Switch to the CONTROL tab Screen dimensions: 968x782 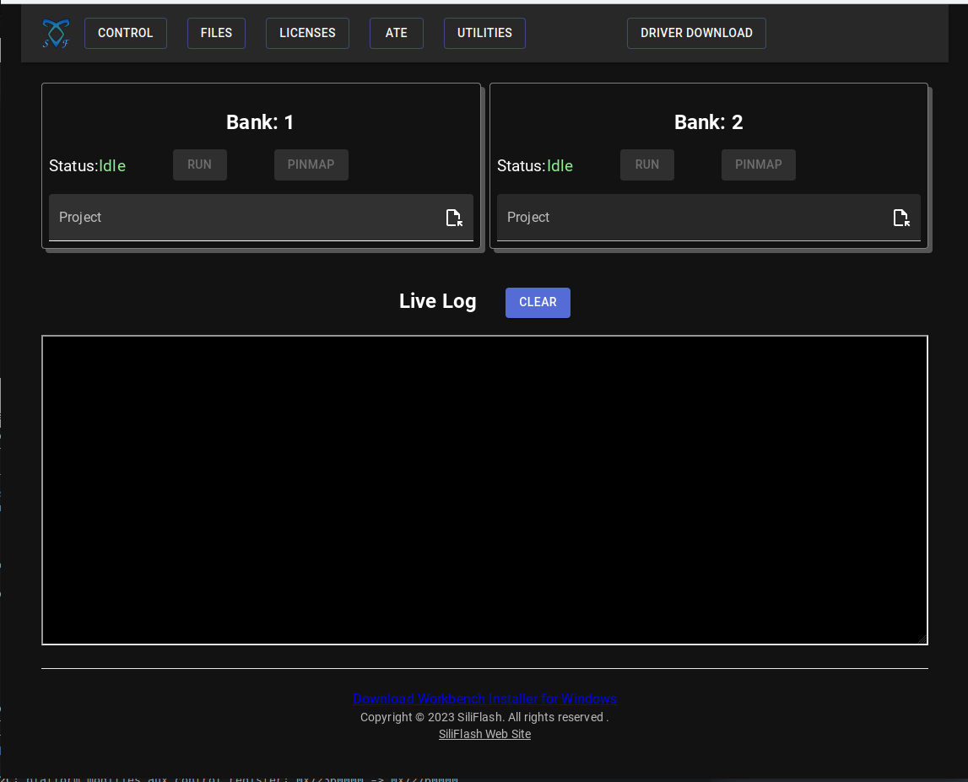coord(125,33)
